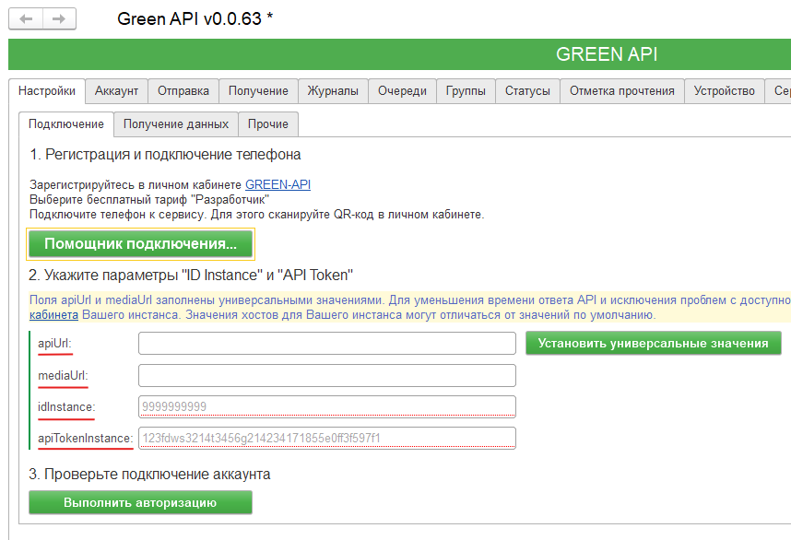Select the Журналы tab
Viewport: 791px width, 540px height.
tap(333, 91)
